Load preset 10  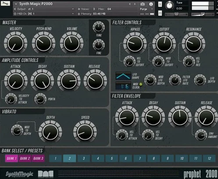[182, 158]
